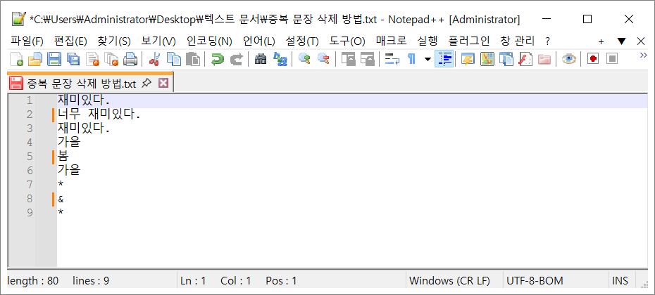Click the Ln : 1 status area
The height and width of the screenshot is (295, 655).
click(193, 281)
